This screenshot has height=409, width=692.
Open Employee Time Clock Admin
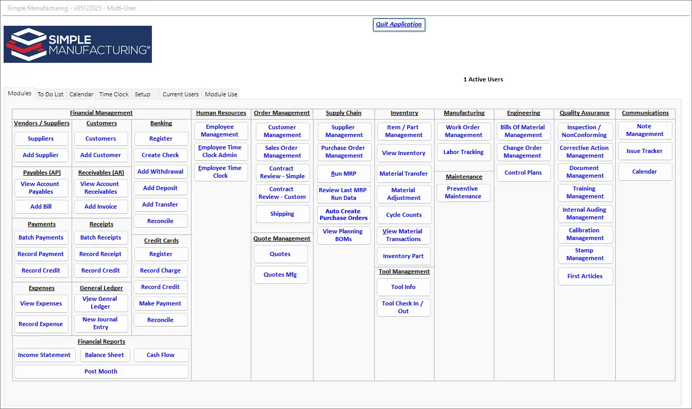click(220, 151)
